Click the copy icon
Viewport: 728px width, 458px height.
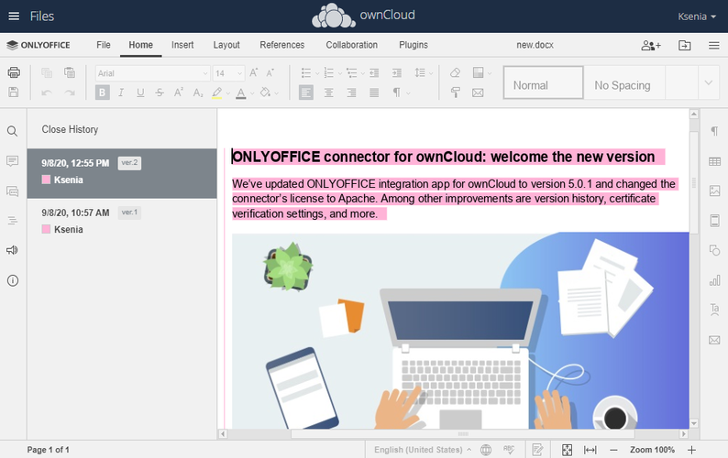coord(47,72)
